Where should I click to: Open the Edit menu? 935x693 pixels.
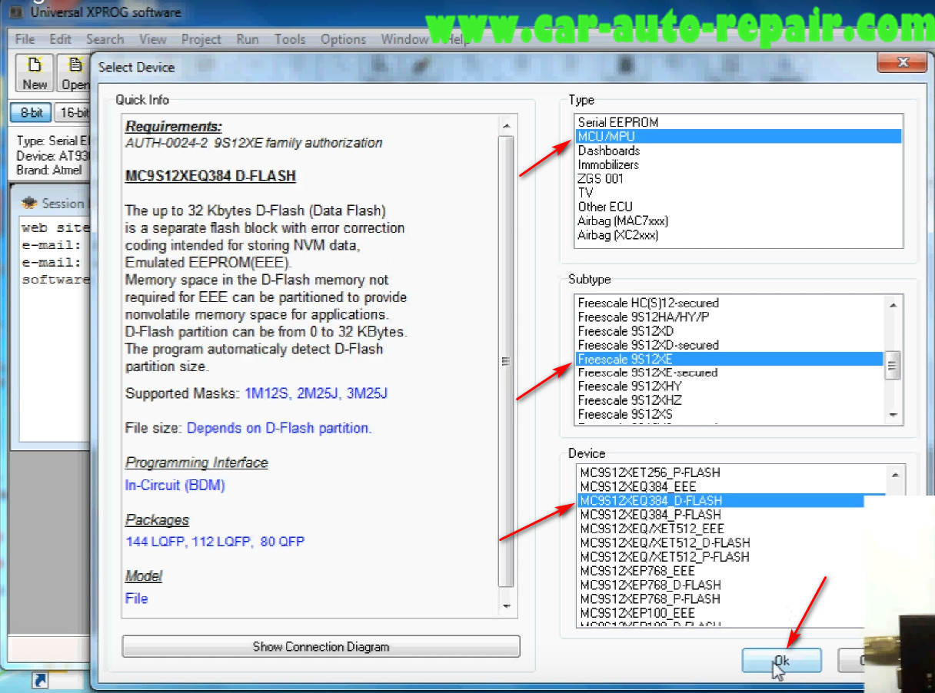click(x=60, y=39)
